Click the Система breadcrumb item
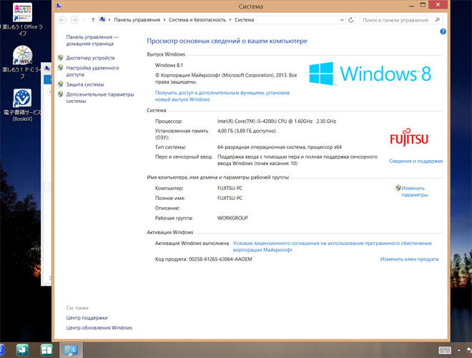This screenshot has height=358, width=472. pos(244,20)
